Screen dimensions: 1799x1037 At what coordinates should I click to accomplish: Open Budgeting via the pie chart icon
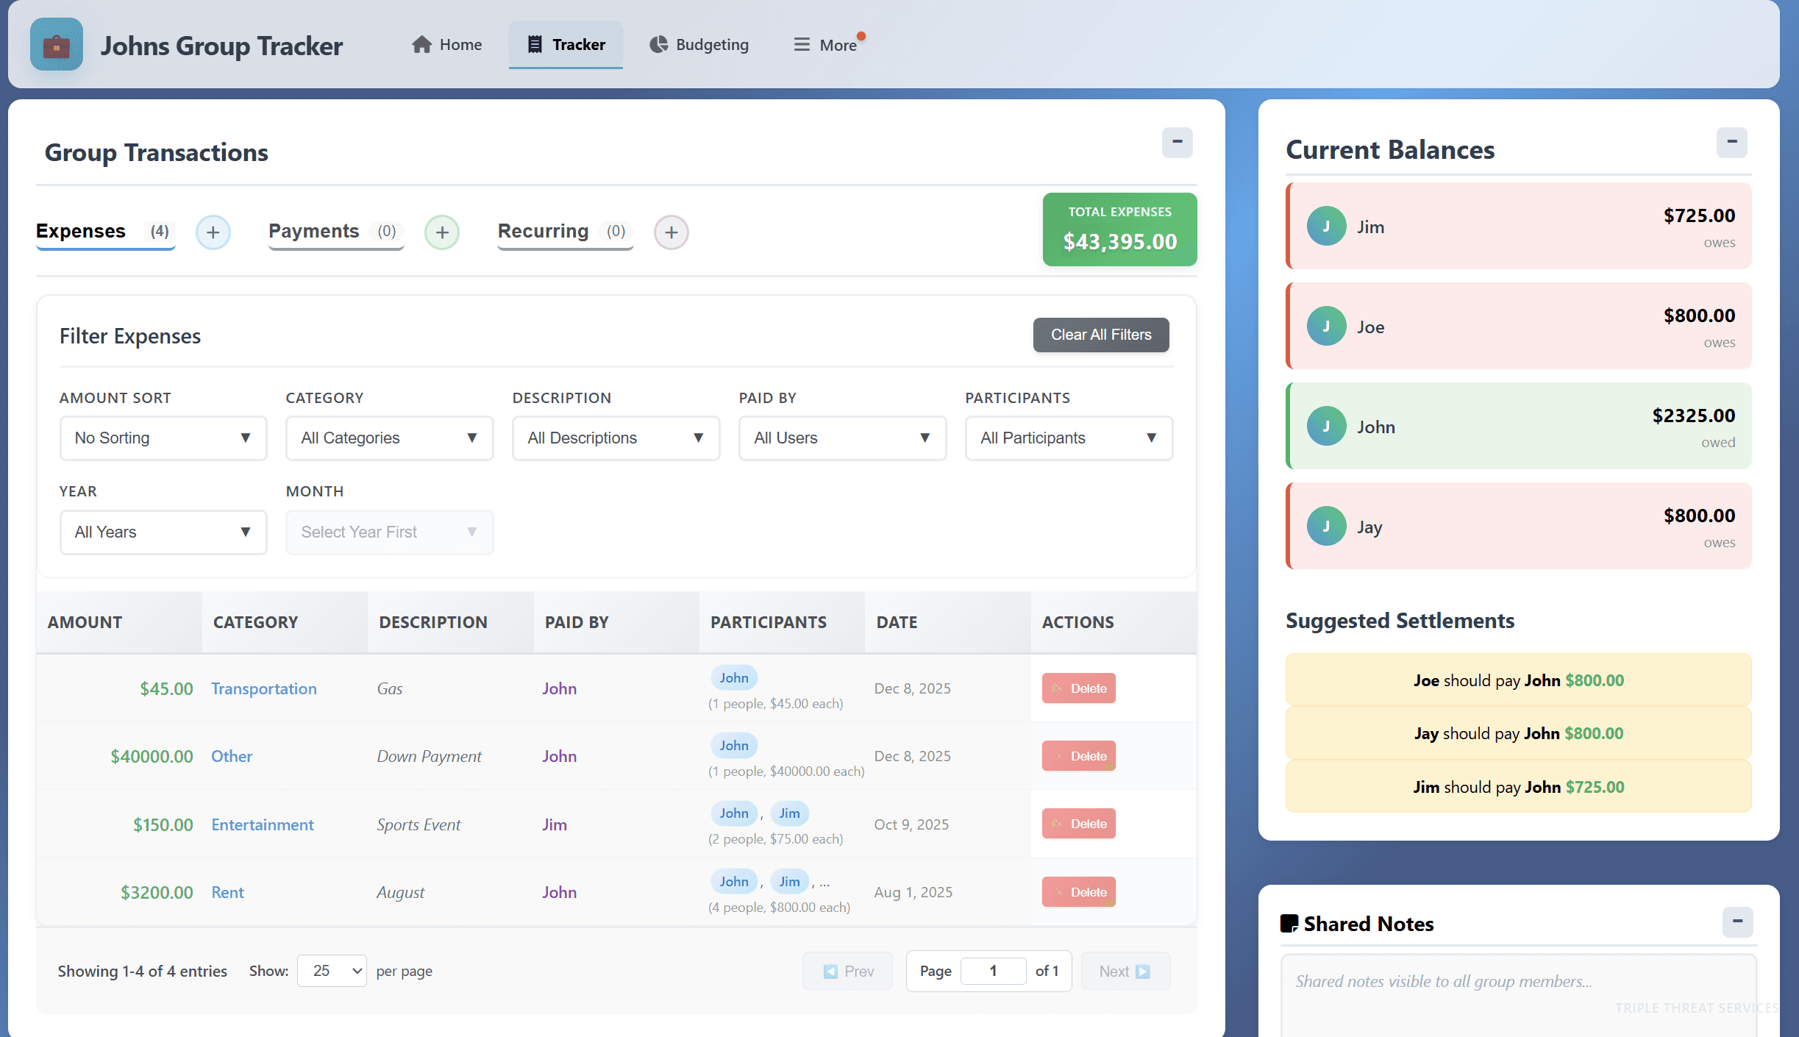point(657,44)
